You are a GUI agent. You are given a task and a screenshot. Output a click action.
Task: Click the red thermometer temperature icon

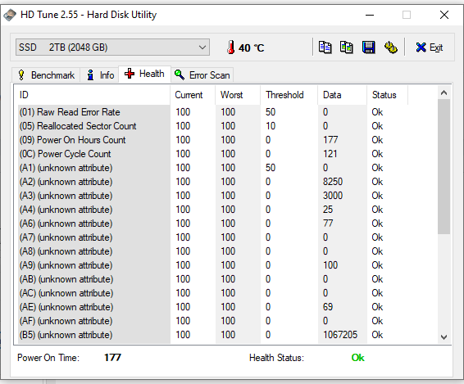pyautogui.click(x=231, y=47)
